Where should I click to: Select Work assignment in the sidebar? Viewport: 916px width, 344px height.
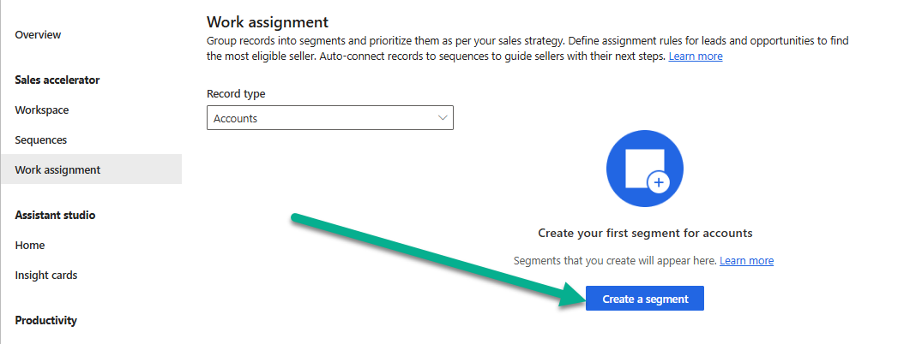click(57, 169)
